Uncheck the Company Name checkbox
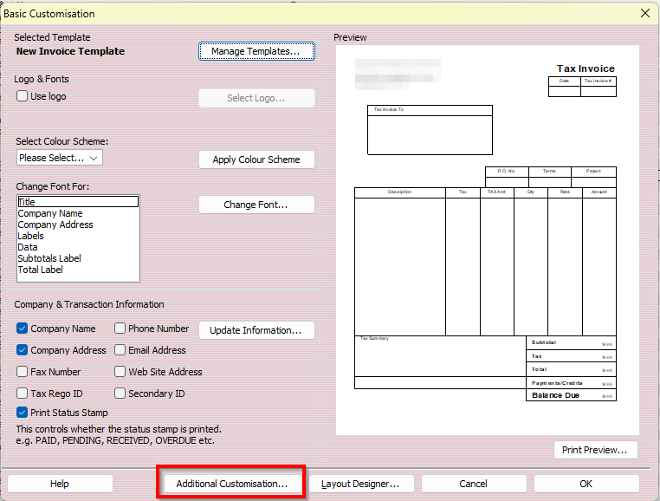Viewport: 660px width, 501px height. tap(22, 329)
